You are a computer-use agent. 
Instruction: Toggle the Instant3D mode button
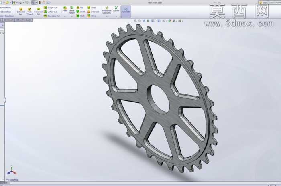[x=126, y=12]
